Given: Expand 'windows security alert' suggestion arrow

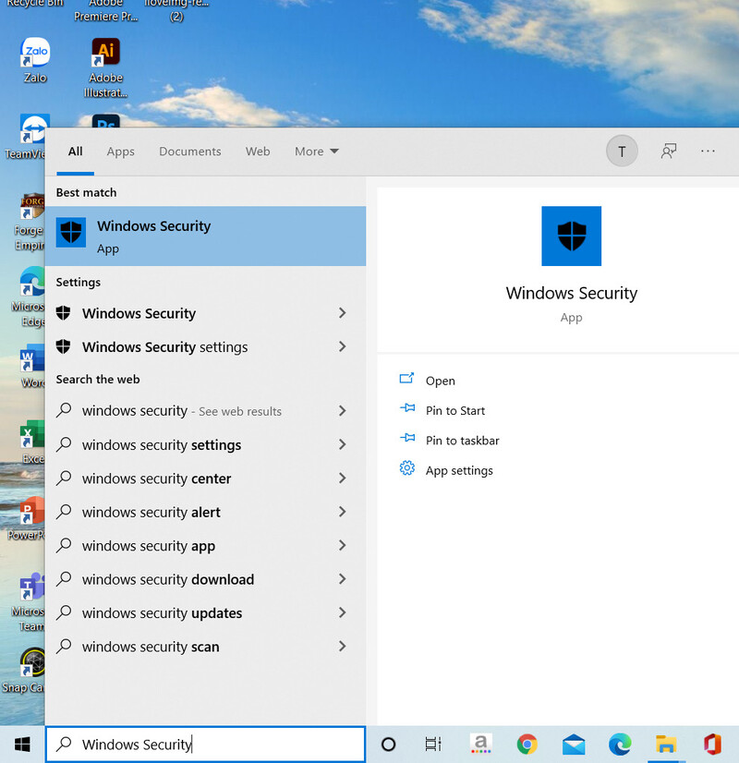Looking at the screenshot, I should pos(343,512).
